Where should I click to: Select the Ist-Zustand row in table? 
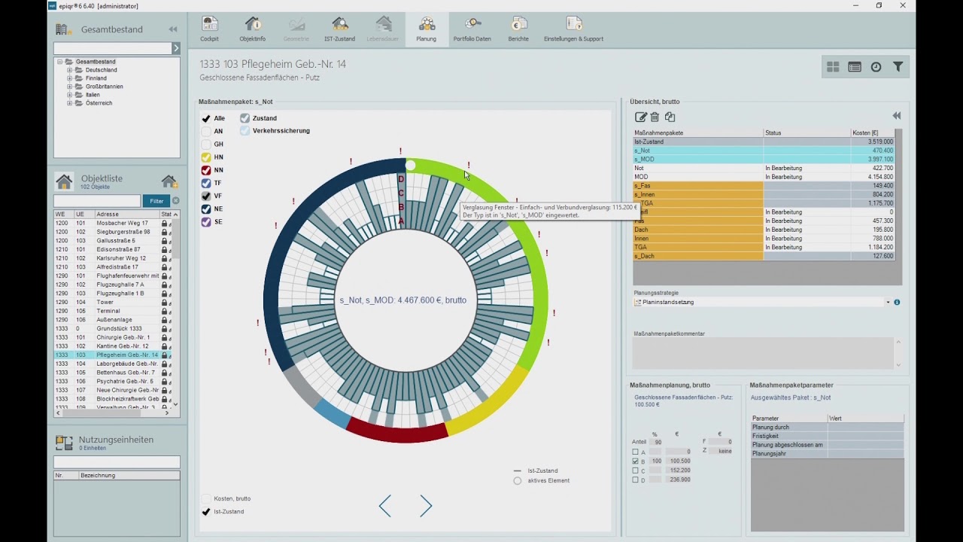tap(764, 142)
